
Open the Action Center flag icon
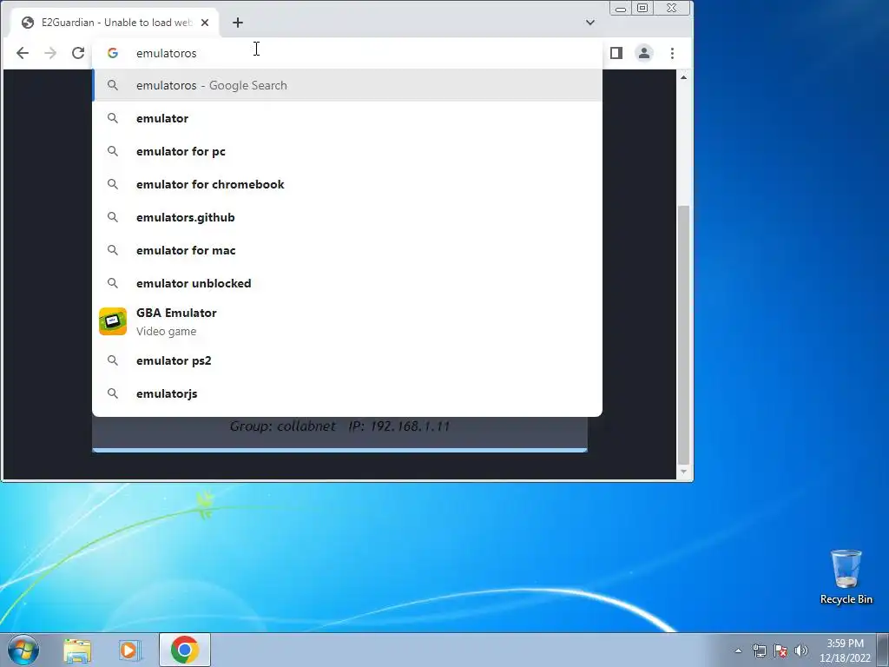(x=780, y=650)
